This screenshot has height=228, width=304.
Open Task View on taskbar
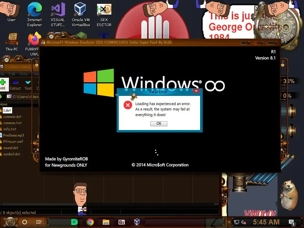(x=39, y=222)
